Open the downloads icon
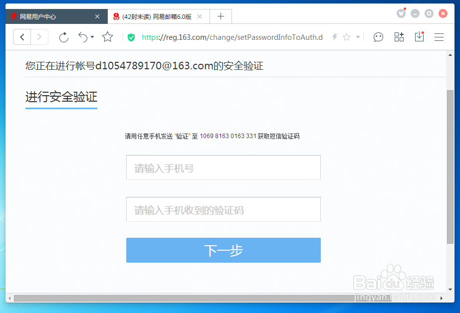The width and height of the screenshot is (460, 313). 419,37
